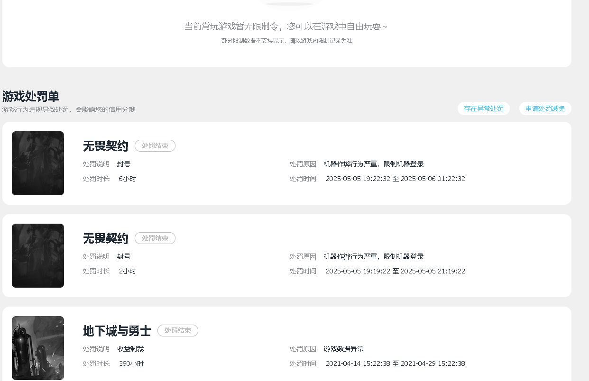Click the 收益制裁 penalty description
This screenshot has width=589, height=381.
[x=130, y=349]
